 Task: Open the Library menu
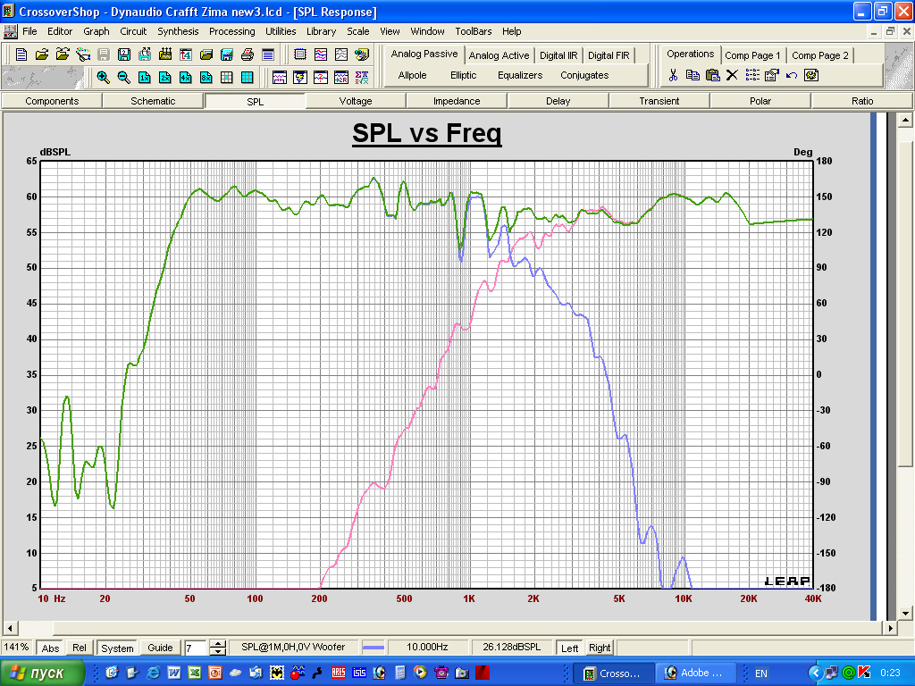click(322, 31)
